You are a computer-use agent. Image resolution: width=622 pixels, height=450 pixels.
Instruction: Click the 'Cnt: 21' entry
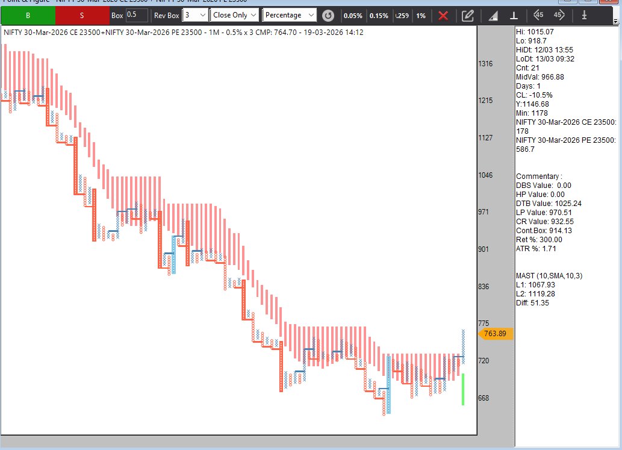527,68
